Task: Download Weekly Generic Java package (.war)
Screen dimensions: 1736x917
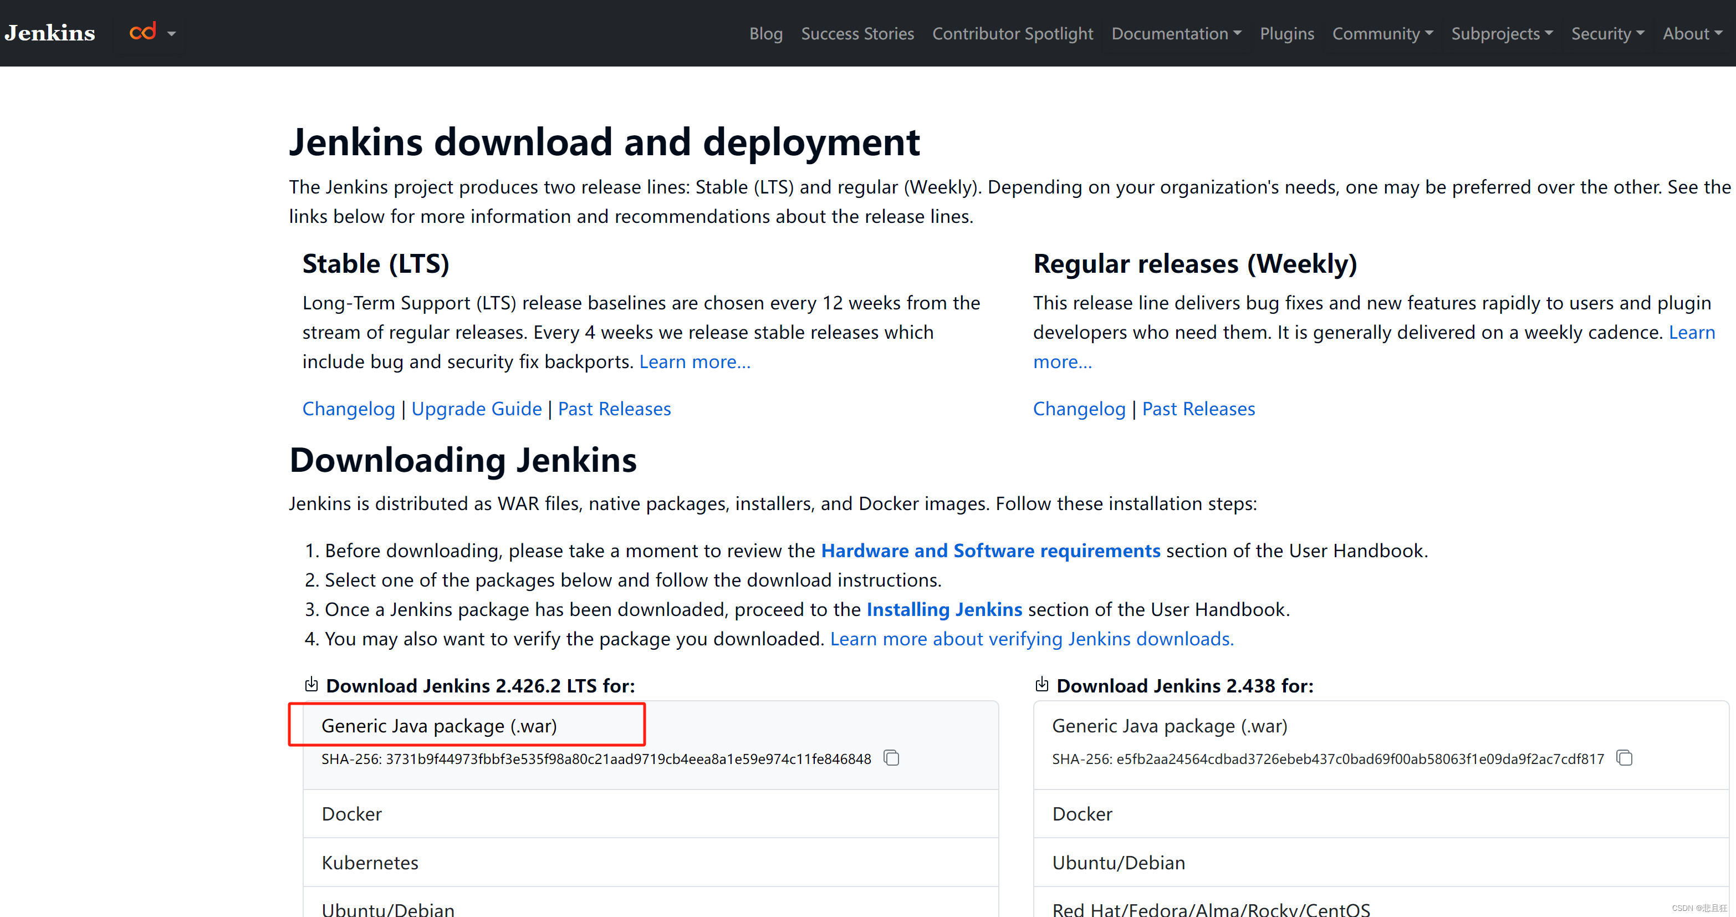Action: coord(1169,726)
